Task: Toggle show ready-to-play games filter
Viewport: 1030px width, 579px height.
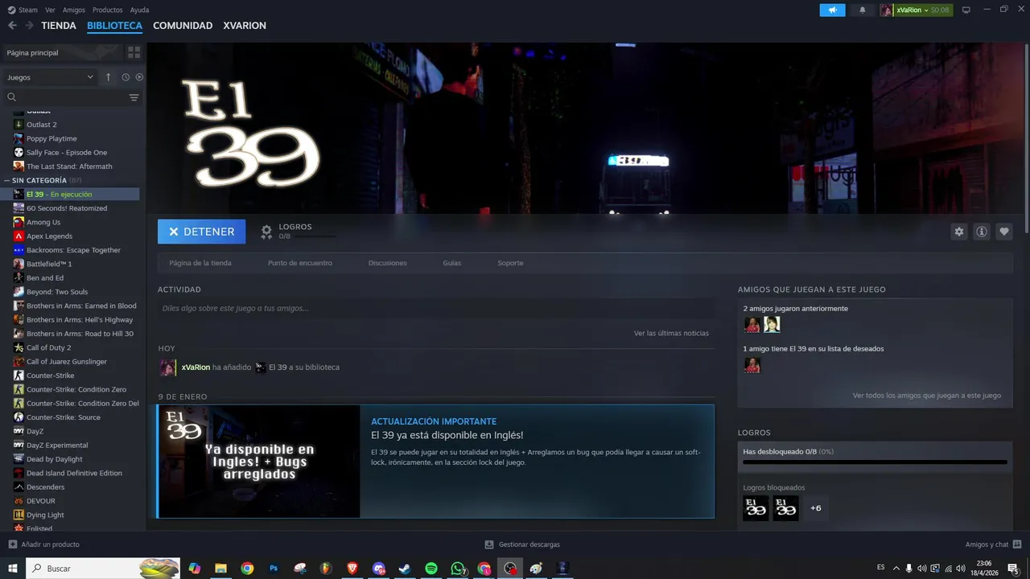Action: point(139,77)
